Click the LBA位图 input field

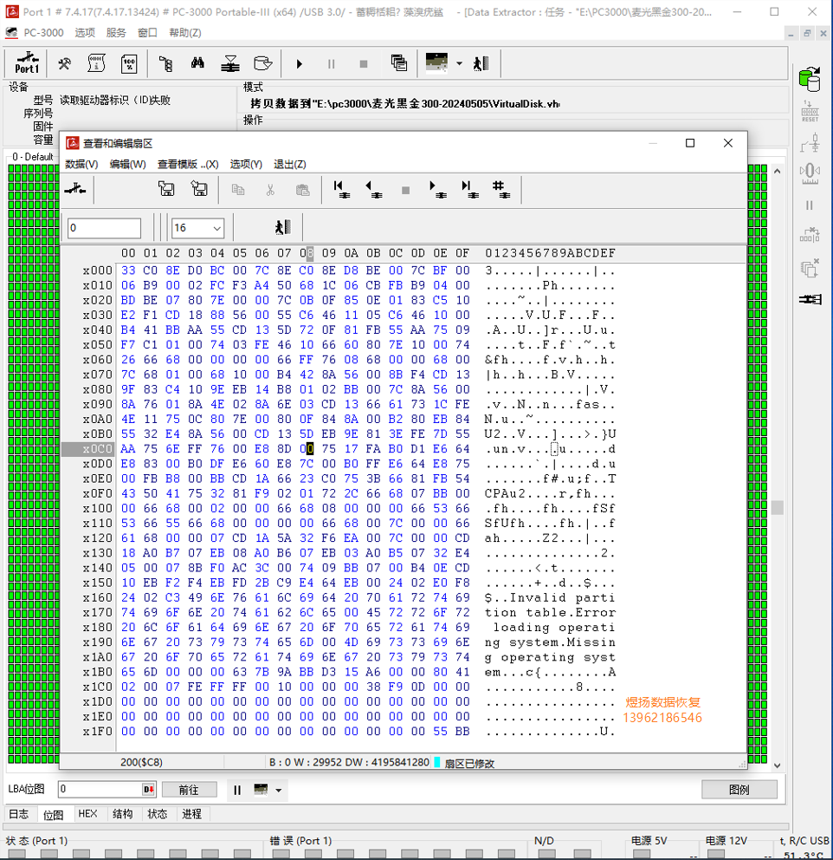tap(99, 789)
